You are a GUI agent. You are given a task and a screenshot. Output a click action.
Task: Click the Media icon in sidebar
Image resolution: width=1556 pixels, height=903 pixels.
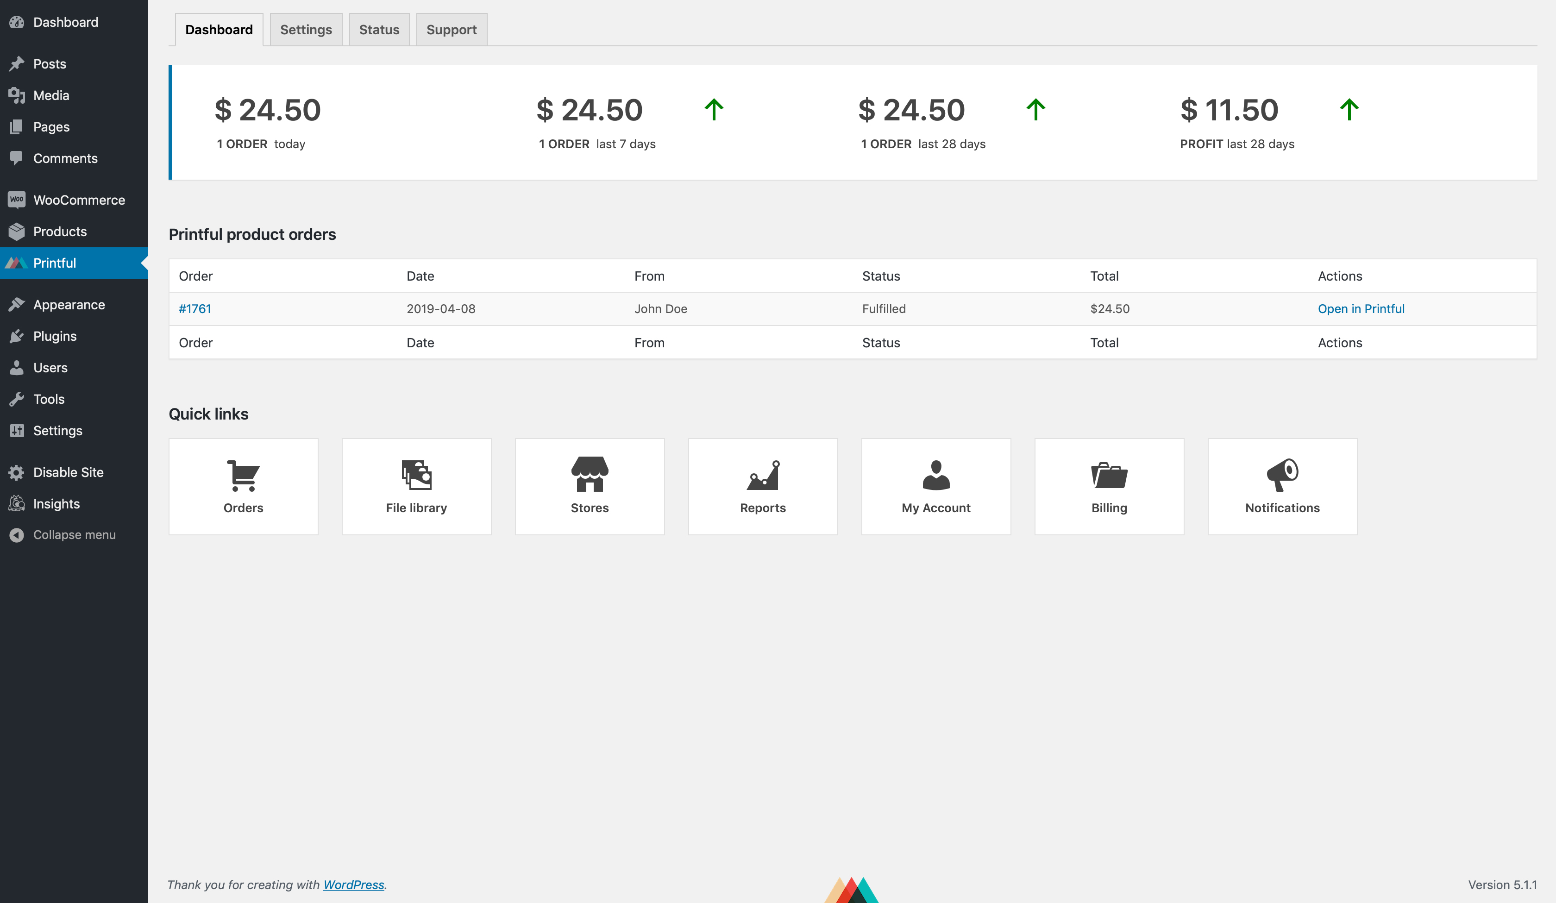(17, 95)
